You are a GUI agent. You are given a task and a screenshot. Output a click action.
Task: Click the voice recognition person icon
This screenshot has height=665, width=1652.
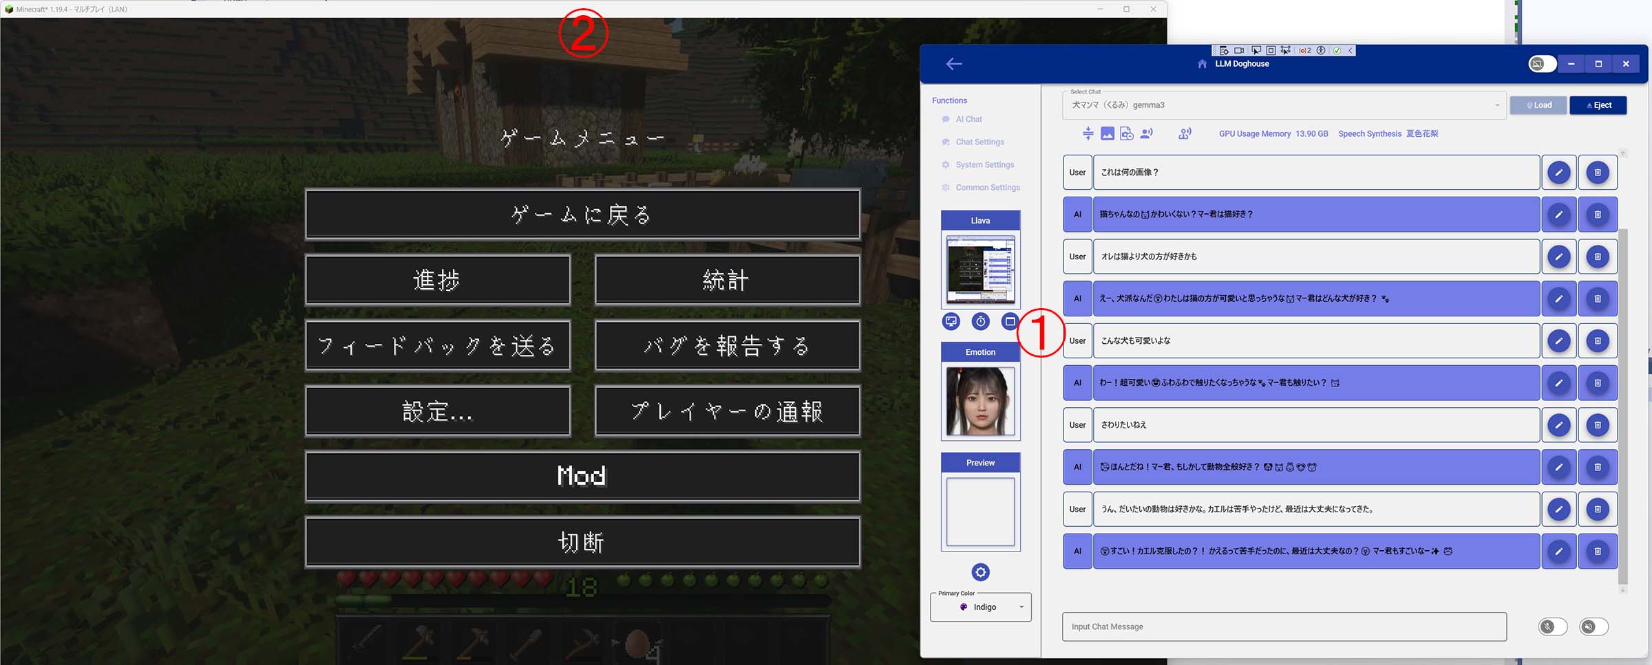point(1185,133)
